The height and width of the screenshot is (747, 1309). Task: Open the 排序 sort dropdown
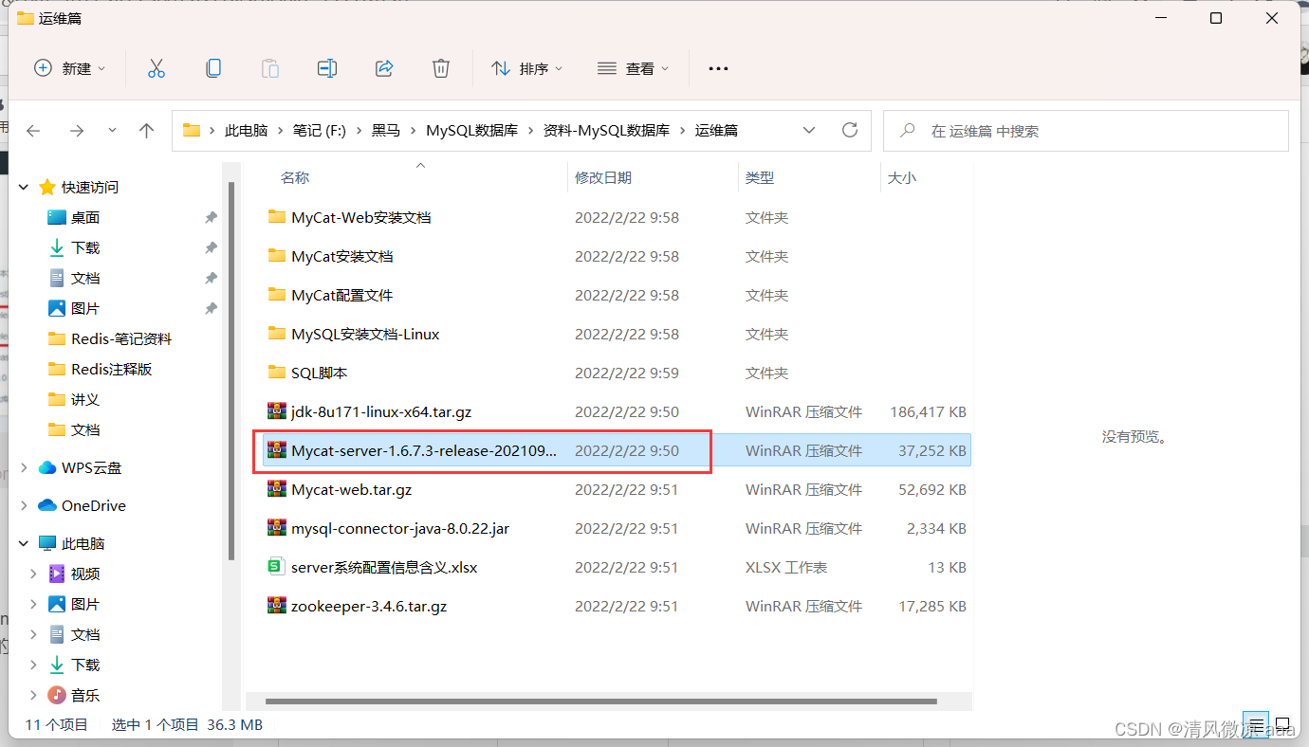[526, 68]
